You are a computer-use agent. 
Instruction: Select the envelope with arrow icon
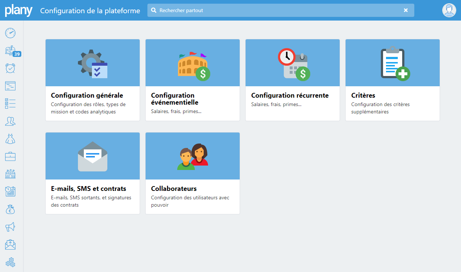click(x=10, y=244)
